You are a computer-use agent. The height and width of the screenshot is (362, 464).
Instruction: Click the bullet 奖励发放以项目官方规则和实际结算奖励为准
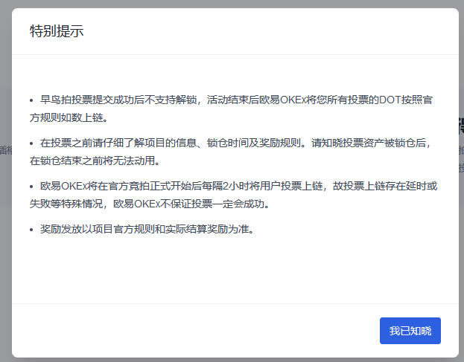142,229
